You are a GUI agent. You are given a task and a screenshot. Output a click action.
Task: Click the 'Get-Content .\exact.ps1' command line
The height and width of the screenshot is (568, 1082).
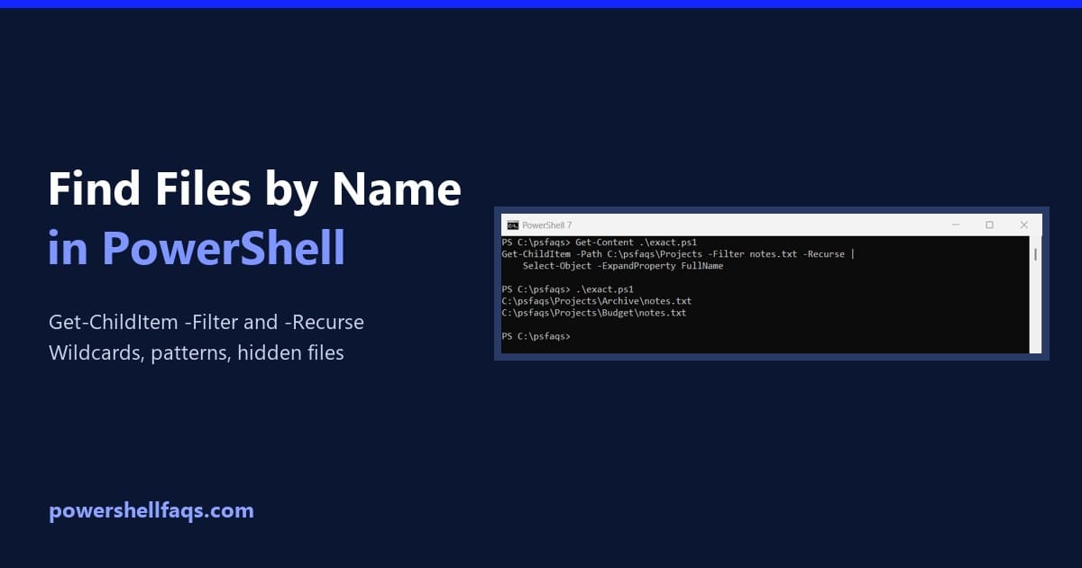[599, 243]
